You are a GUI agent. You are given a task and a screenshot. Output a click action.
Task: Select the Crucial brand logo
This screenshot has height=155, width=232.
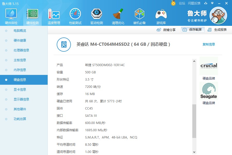[209, 66]
